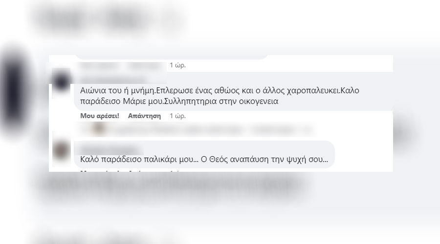Click the text 'Συλληπητηρια στην οικογενεια' in first comment

click(221, 101)
